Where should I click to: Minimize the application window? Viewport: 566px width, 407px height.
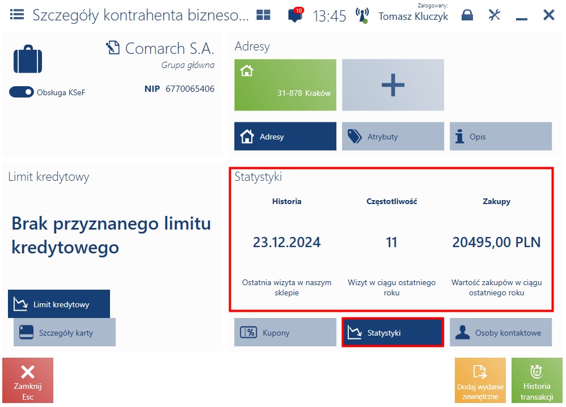(522, 19)
